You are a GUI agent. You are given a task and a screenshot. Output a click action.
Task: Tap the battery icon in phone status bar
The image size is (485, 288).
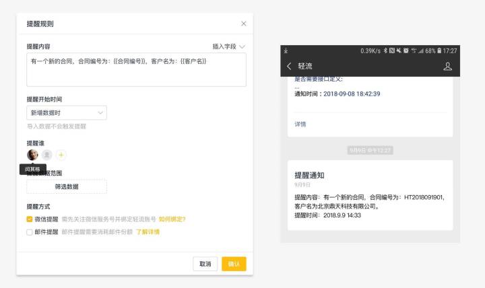click(439, 50)
